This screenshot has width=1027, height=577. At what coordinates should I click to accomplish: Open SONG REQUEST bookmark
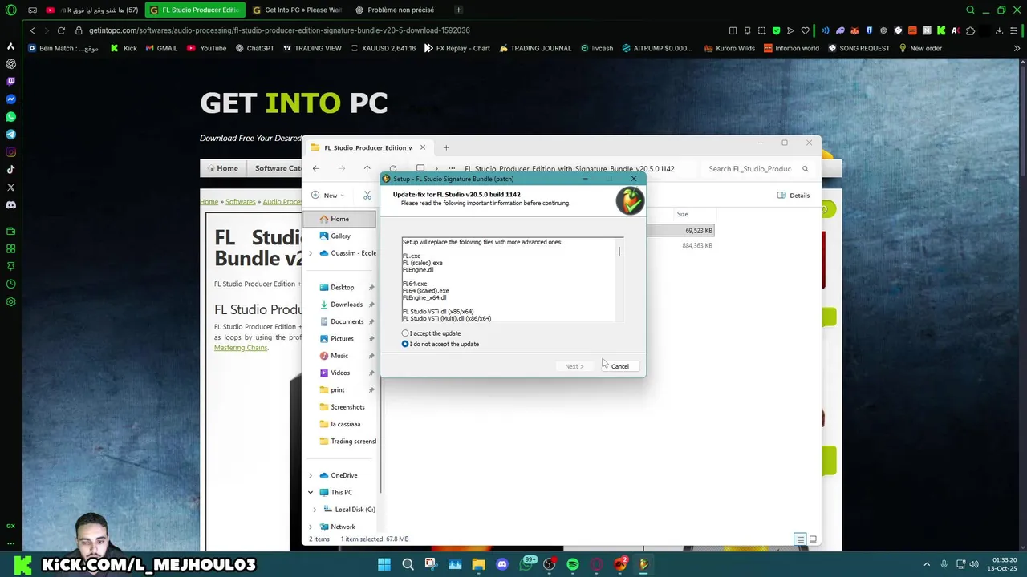click(859, 48)
